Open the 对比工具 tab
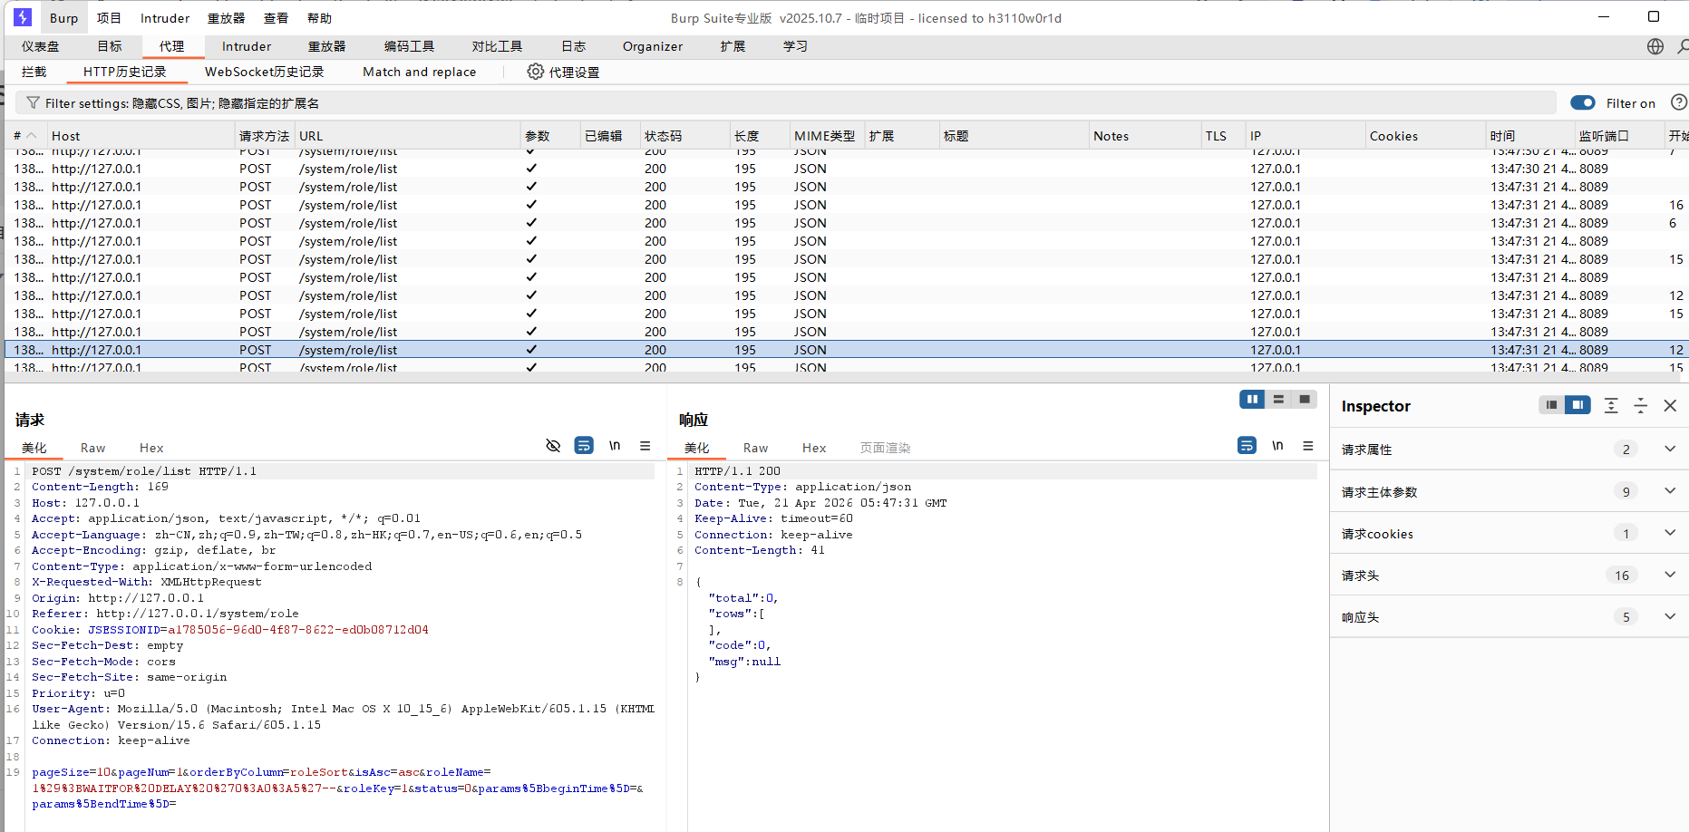This screenshot has height=832, width=1689. coord(497,46)
